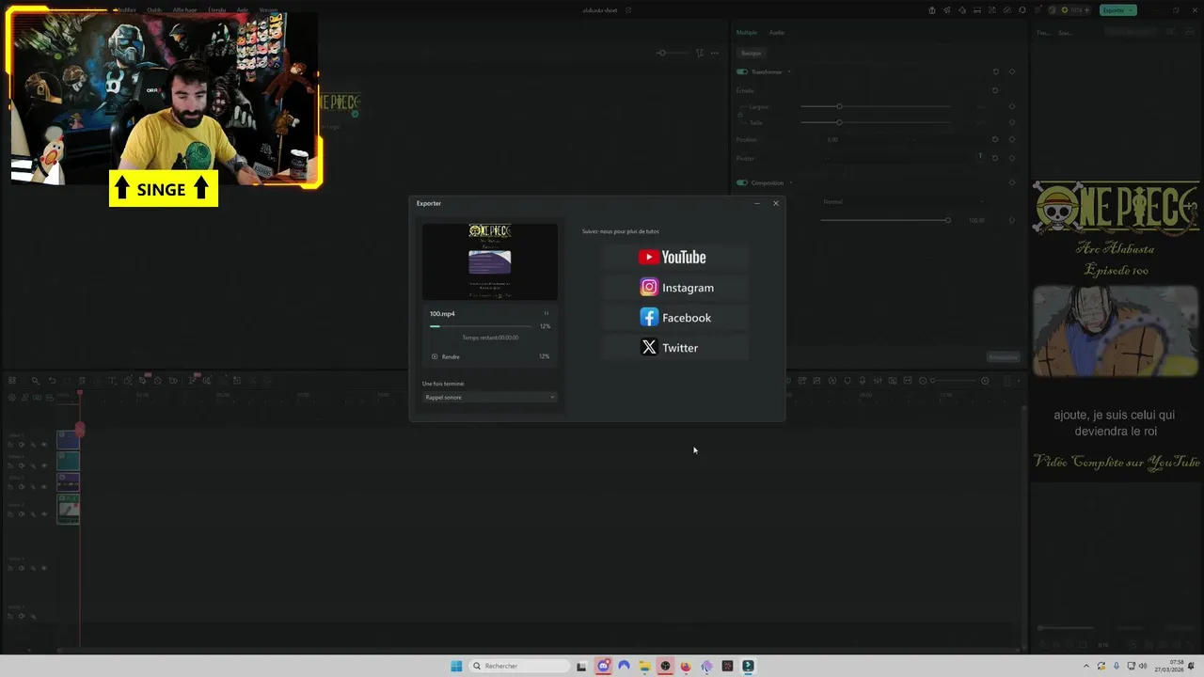This screenshot has height=677, width=1204.
Task: Minimize the Exporter dialog
Action: point(757,203)
